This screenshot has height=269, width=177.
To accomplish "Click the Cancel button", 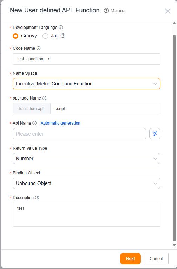I will pyautogui.click(x=156, y=258).
